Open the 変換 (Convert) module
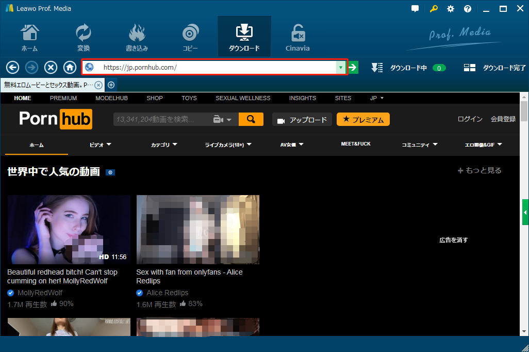Image resolution: width=529 pixels, height=352 pixels. tap(83, 38)
